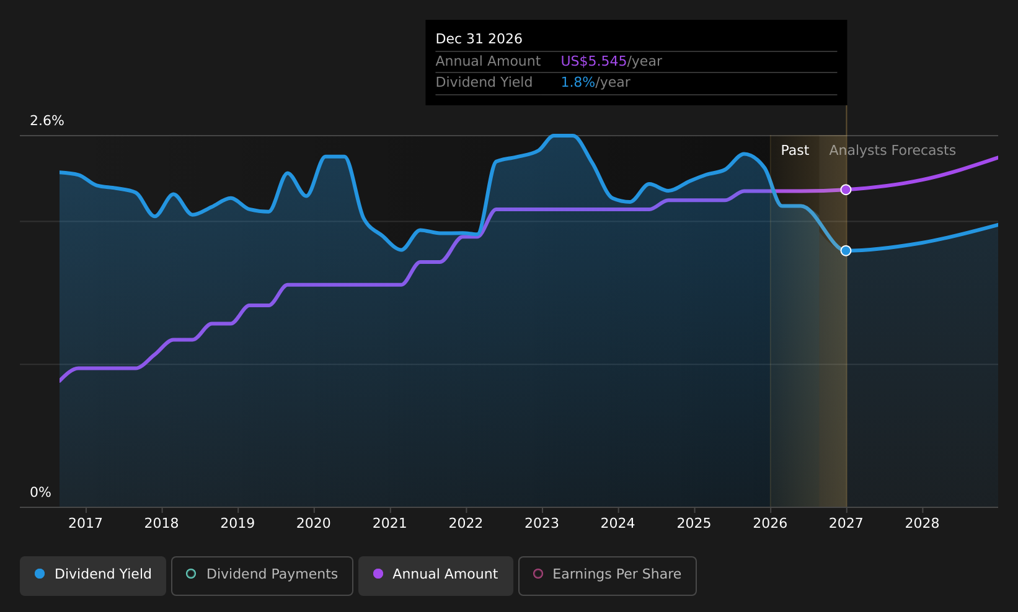Click the 2022 x-axis label
The image size is (1018, 612).
click(x=466, y=523)
